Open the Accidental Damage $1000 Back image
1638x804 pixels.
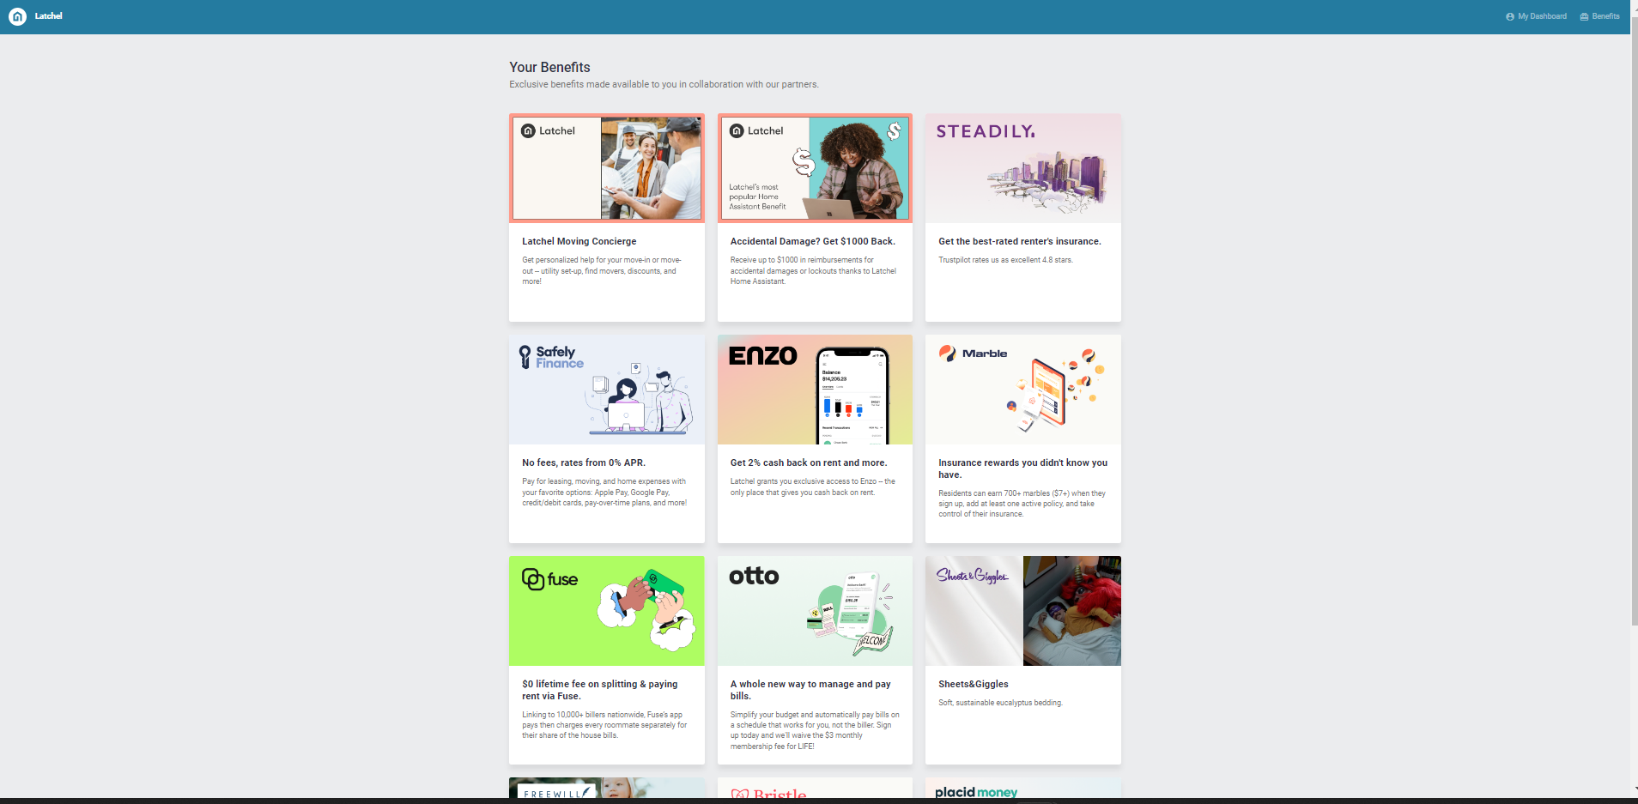point(815,168)
